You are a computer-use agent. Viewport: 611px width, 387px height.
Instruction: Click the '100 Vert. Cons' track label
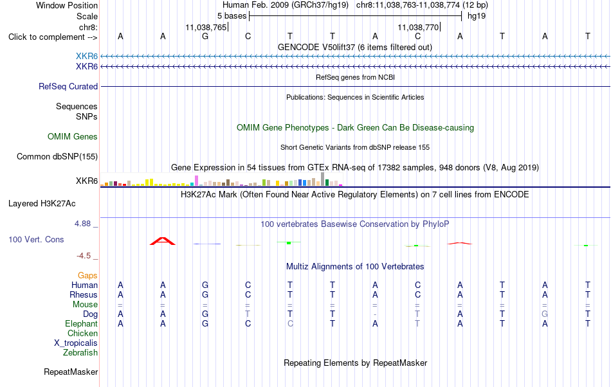(x=36, y=239)
